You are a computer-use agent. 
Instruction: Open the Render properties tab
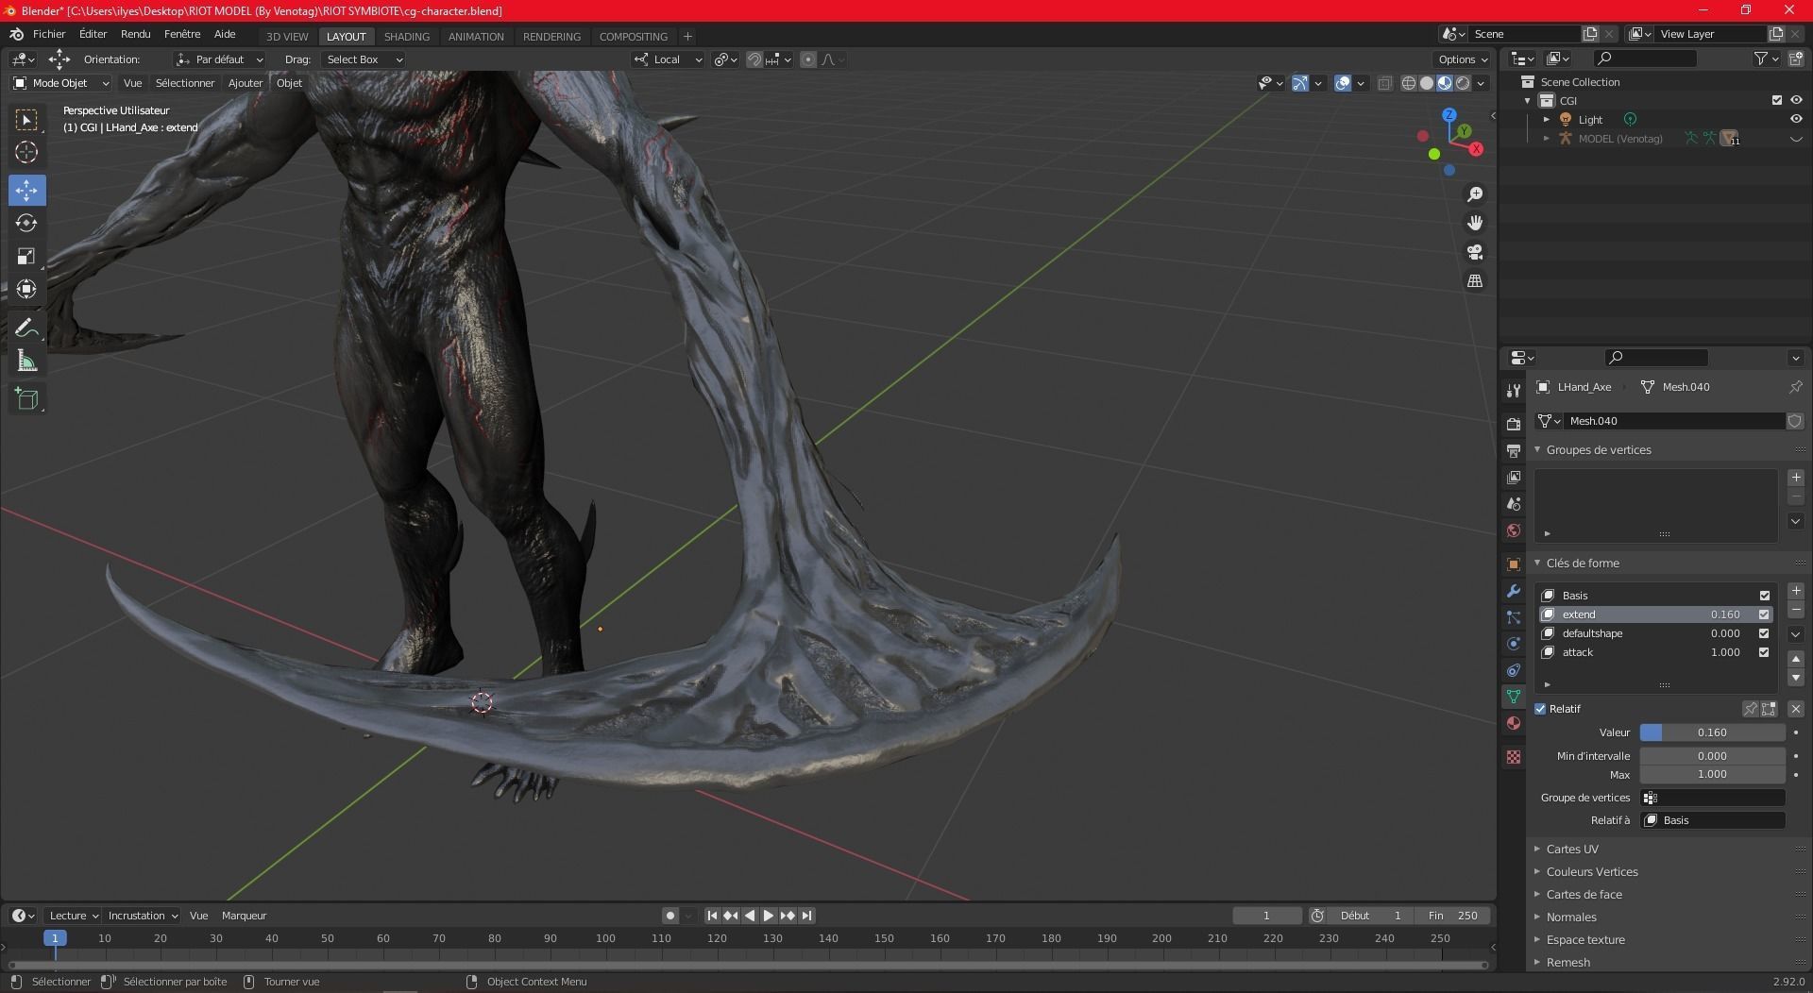click(x=1514, y=424)
